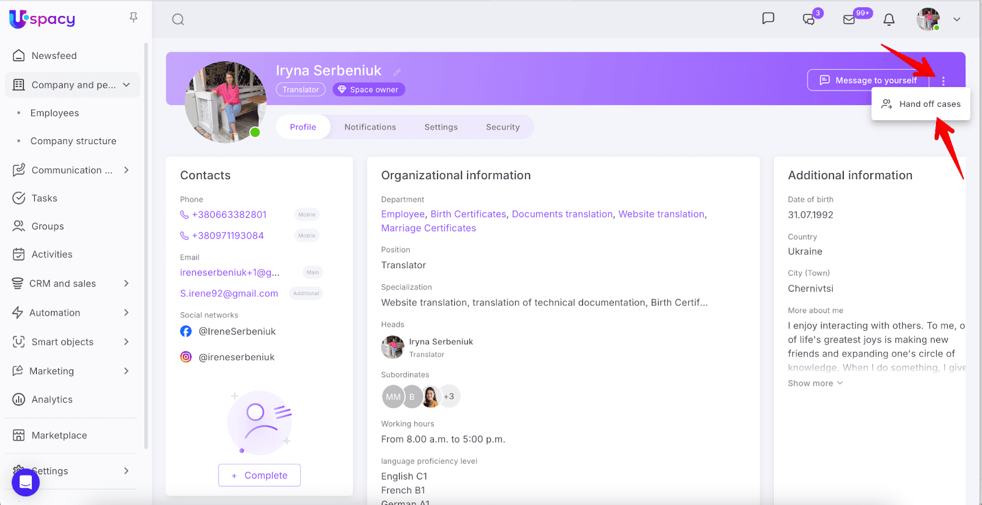Click the search magnifier icon
The height and width of the screenshot is (505, 982).
click(178, 20)
